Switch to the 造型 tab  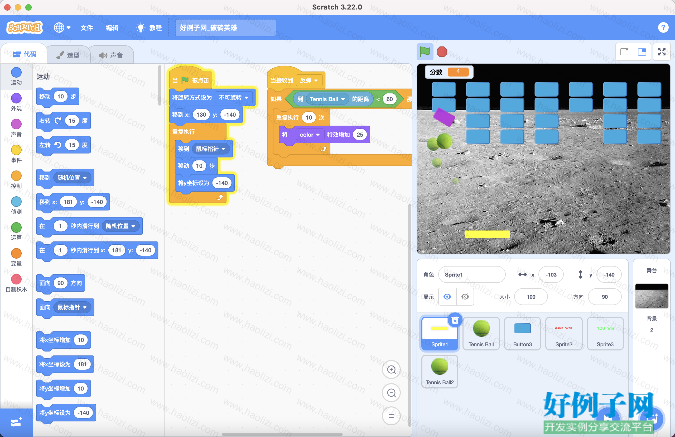click(68, 55)
